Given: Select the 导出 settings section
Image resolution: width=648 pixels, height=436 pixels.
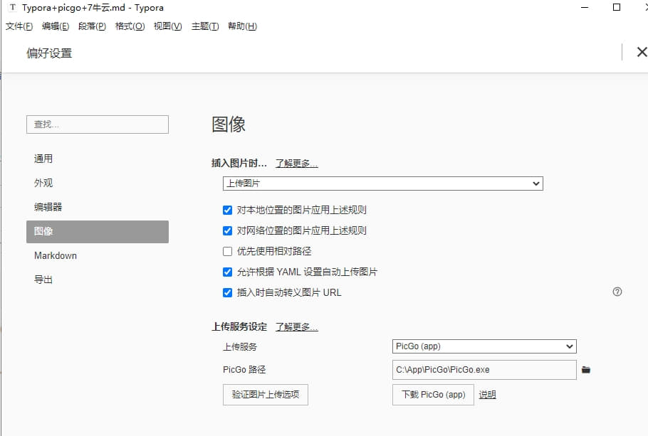Looking at the screenshot, I should click(x=43, y=280).
